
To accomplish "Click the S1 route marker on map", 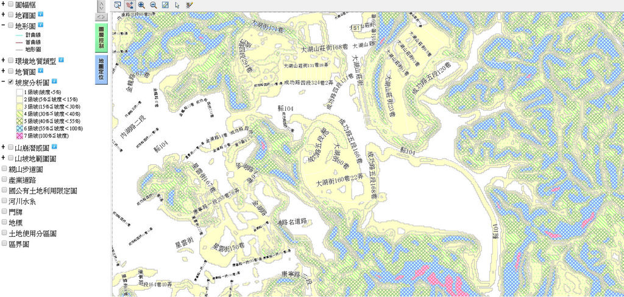I will point(356,28).
